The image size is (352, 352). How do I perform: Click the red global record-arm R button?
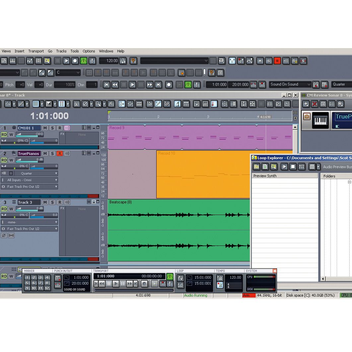pos(277,61)
